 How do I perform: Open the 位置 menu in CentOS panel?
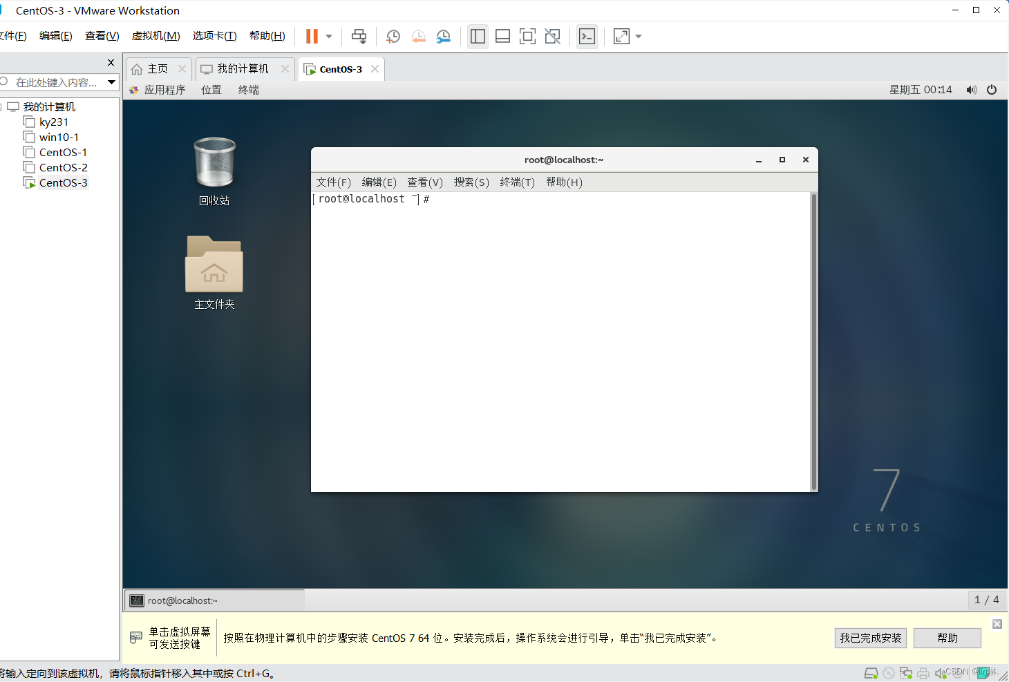tap(211, 90)
